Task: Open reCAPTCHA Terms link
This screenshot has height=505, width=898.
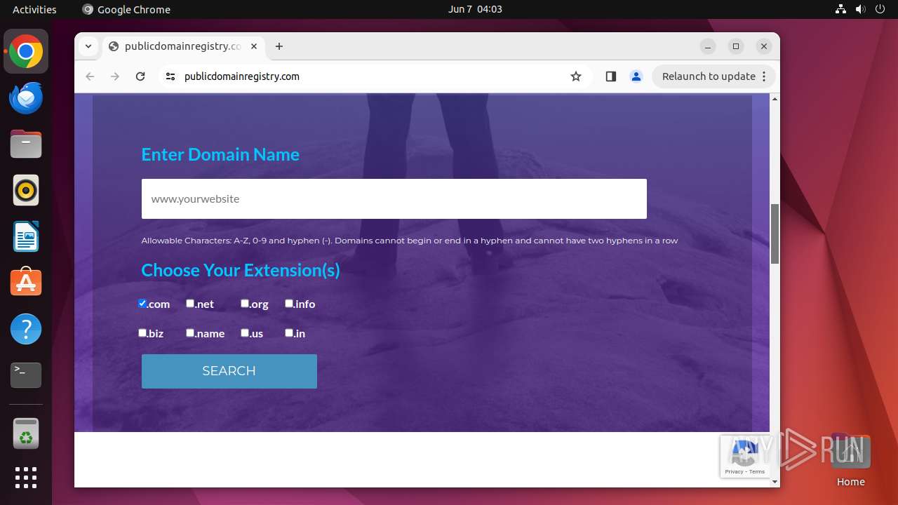Action: click(x=757, y=472)
